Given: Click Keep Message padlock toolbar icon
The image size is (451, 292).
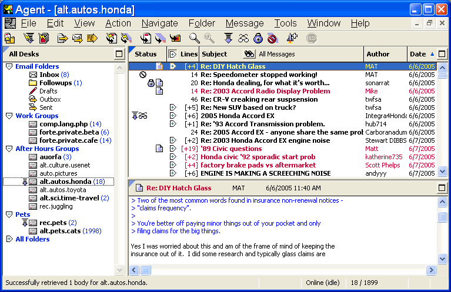Looking at the screenshot, I should [x=258, y=38].
